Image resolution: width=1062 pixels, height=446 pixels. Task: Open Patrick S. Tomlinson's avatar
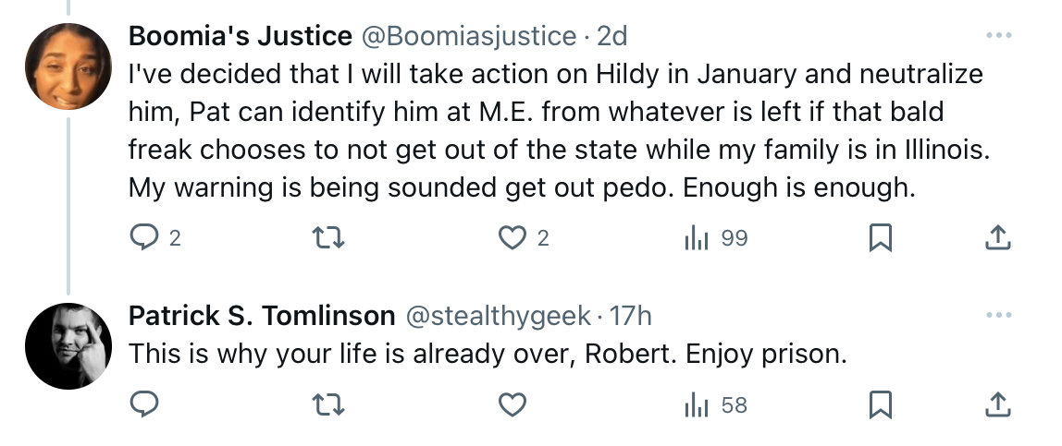tap(68, 346)
